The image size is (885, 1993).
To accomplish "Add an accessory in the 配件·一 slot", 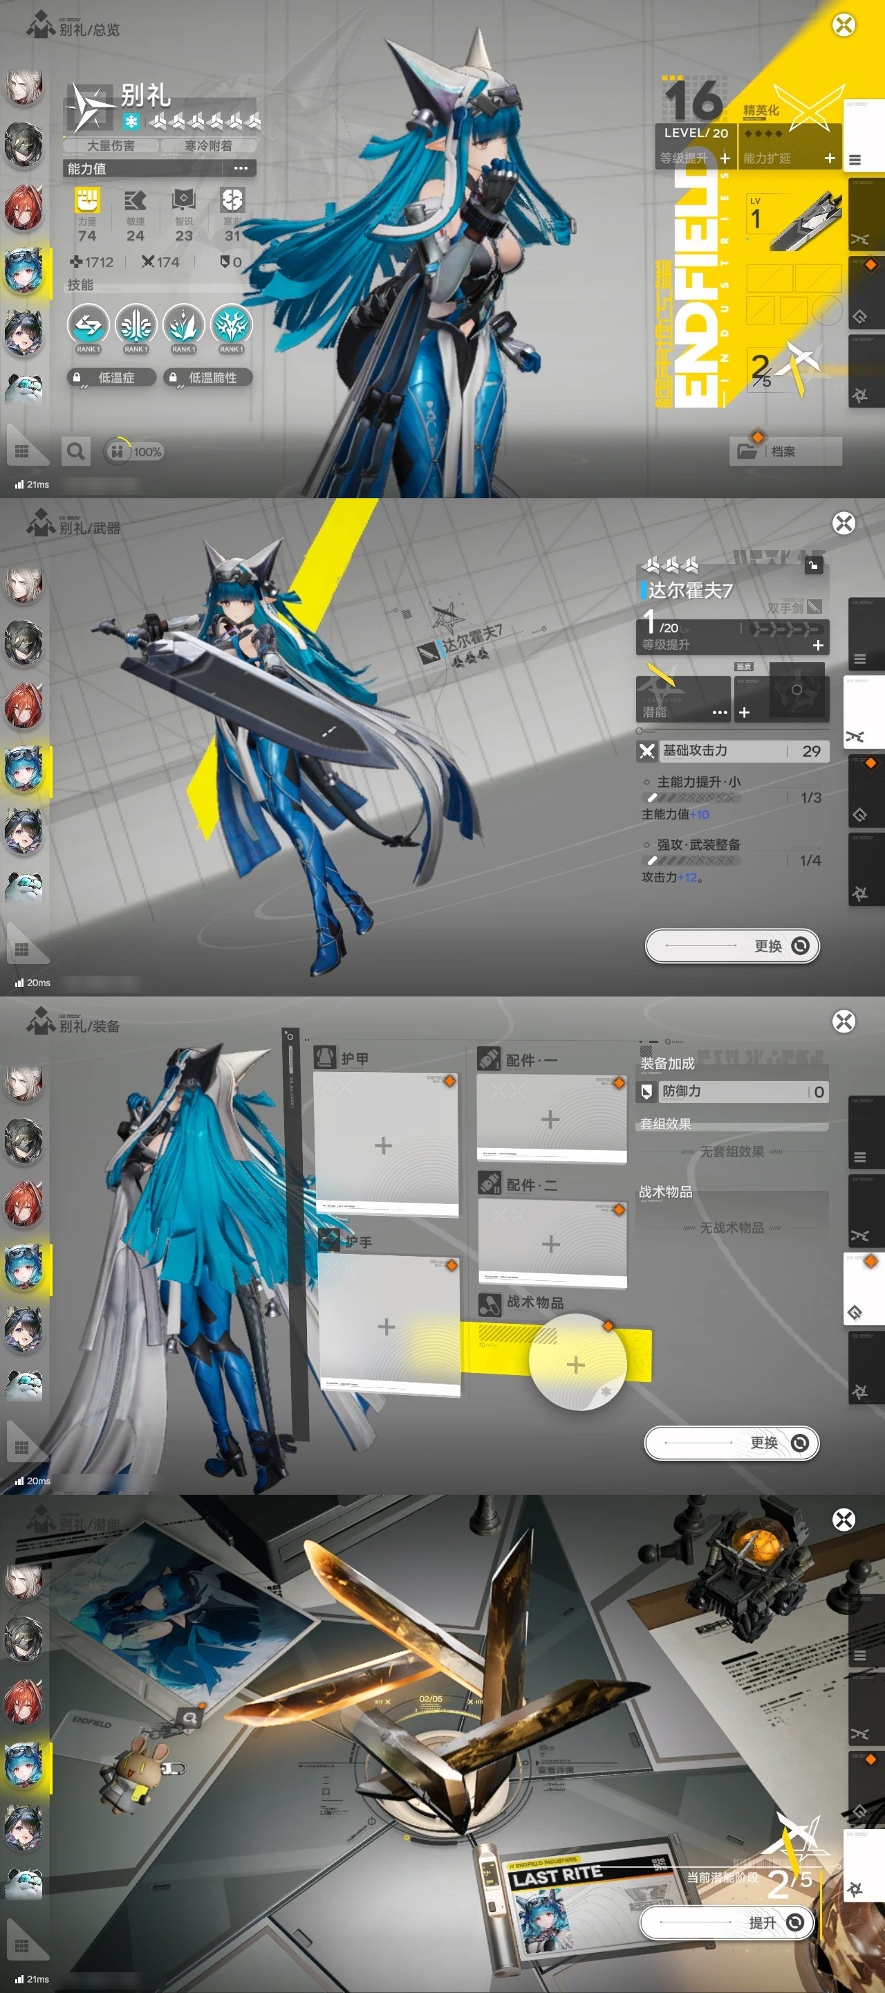I will tap(550, 1119).
